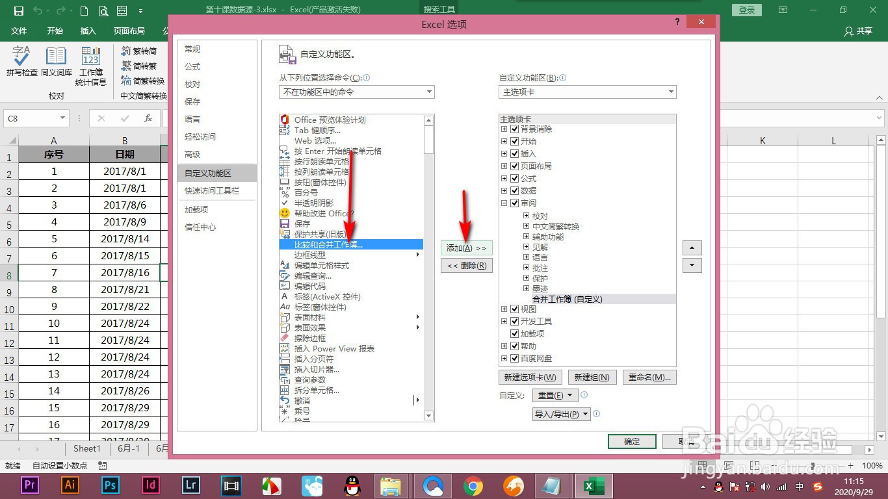
Task: Click the Move Up arrow button
Action: [692, 248]
